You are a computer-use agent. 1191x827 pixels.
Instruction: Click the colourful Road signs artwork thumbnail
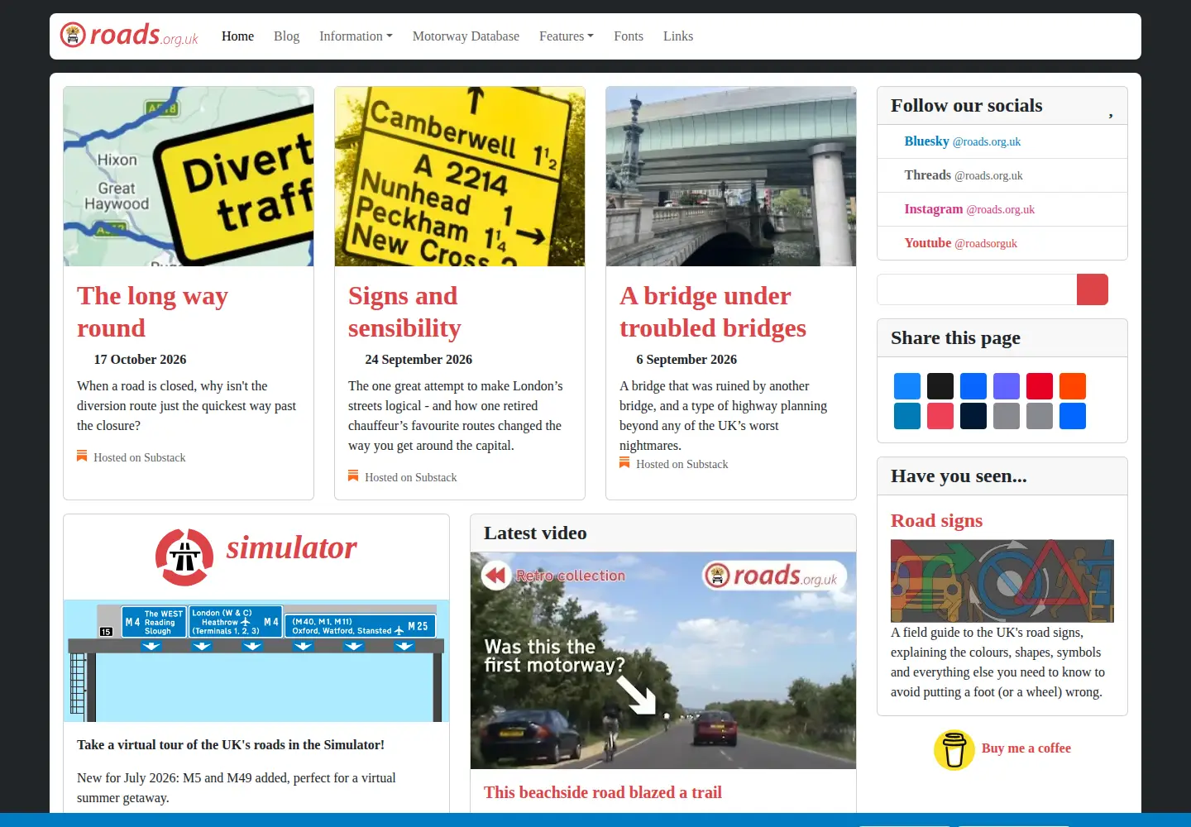1002,581
